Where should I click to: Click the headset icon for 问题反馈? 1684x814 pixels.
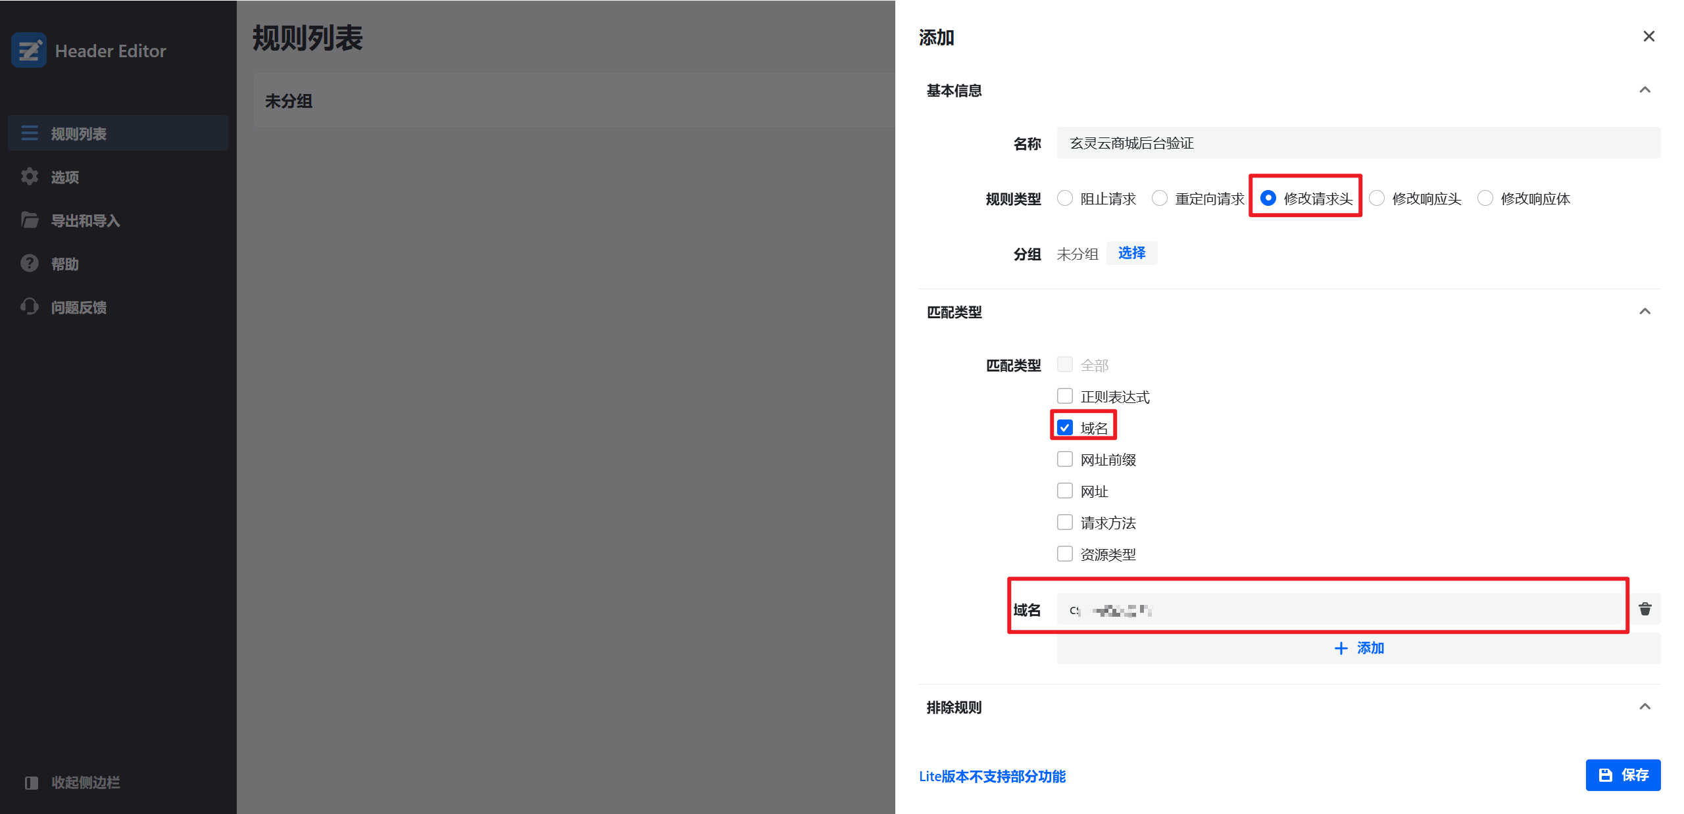[30, 306]
